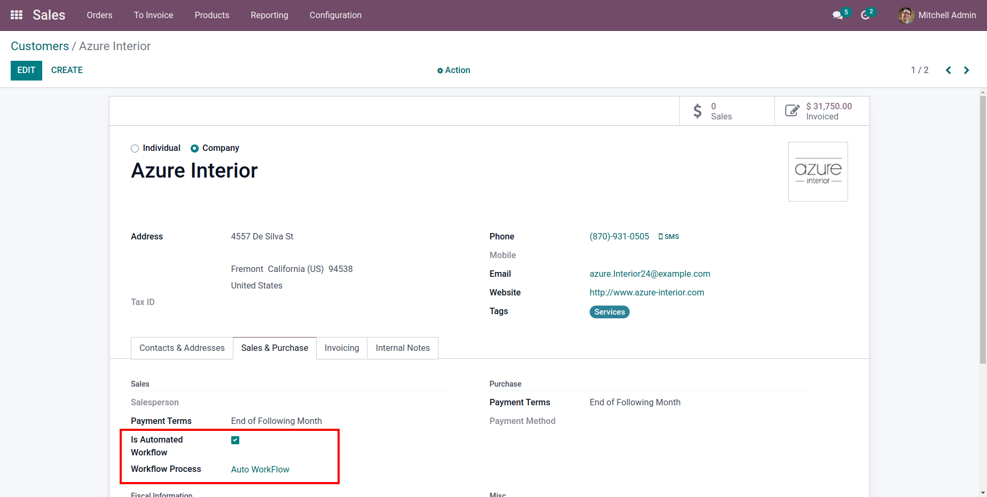This screenshot has height=497, width=987.
Task: Switch to Sales & Purchase tab
Action: point(275,348)
